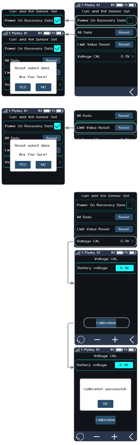
Task: Tap All Data Reset in panel lacking status bar
Action: [x=124, y=217]
